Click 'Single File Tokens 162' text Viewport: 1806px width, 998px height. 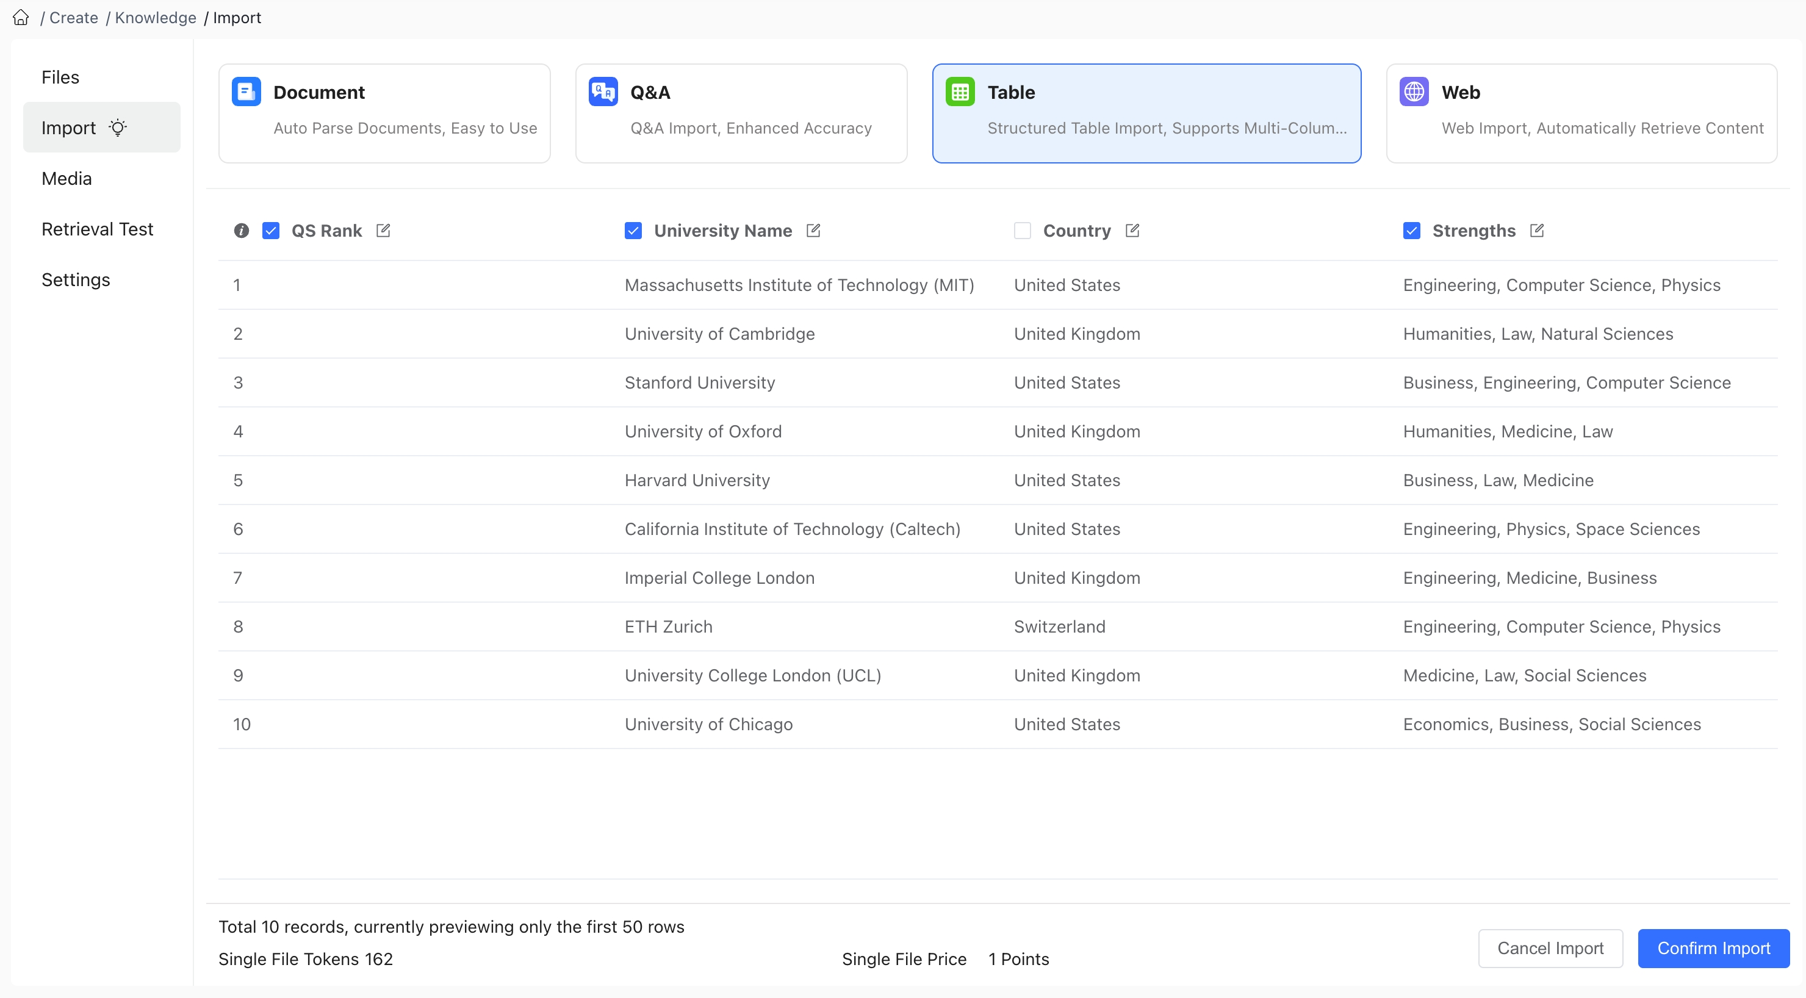pos(306,959)
